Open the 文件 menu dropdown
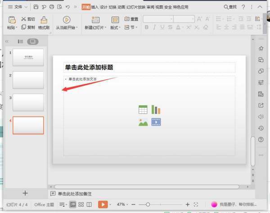Screen dimensions: 270x213 (17, 7)
